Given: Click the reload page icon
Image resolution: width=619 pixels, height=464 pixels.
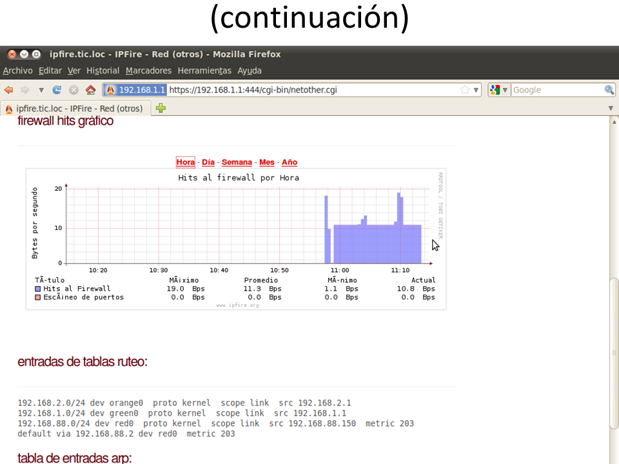Looking at the screenshot, I should point(57,90).
